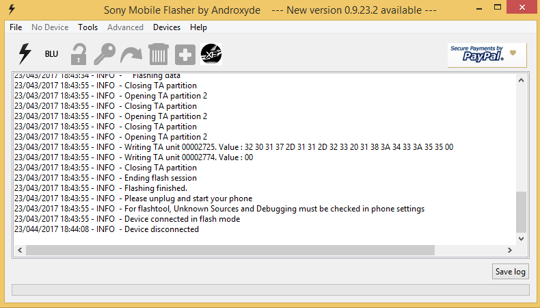Click the flashing progress bar at bottom
540x308 pixels.
tap(271, 290)
